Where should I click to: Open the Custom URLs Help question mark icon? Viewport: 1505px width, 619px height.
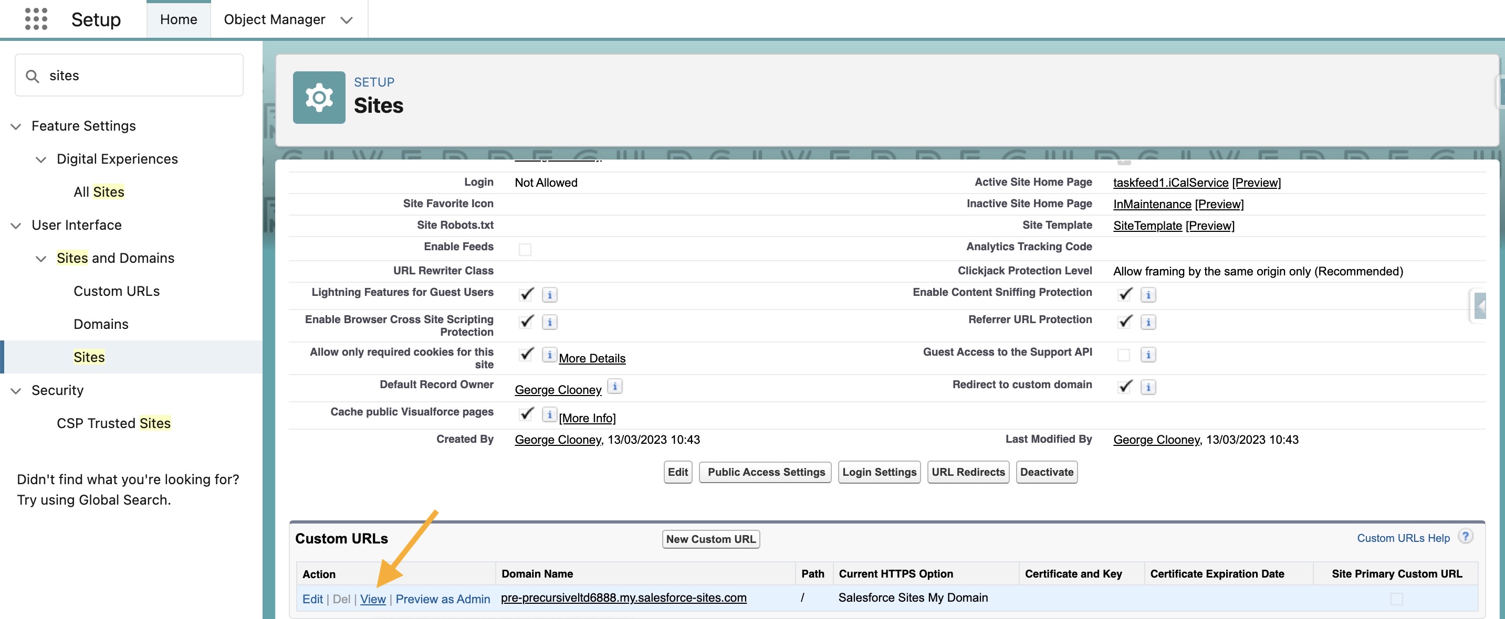pyautogui.click(x=1467, y=536)
